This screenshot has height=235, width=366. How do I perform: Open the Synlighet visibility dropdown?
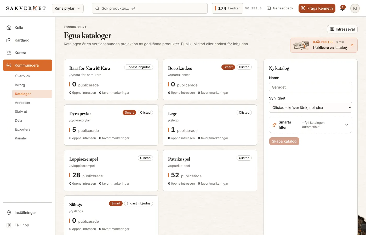point(311,107)
